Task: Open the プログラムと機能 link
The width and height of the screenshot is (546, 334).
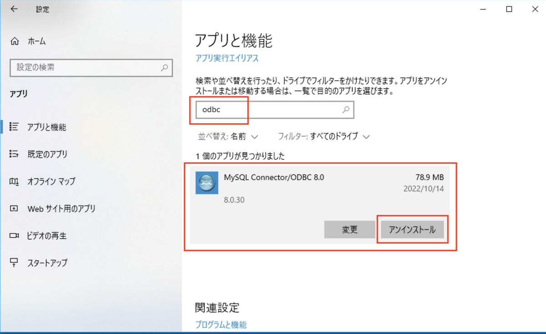Action: [x=221, y=324]
